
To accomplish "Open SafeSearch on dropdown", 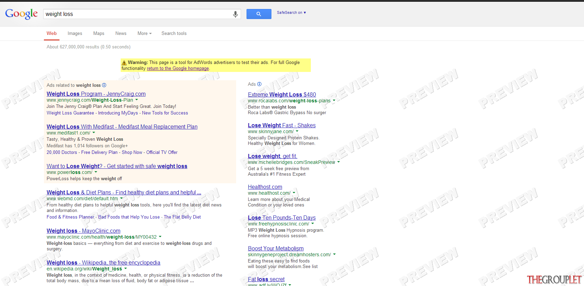I will pyautogui.click(x=291, y=12).
